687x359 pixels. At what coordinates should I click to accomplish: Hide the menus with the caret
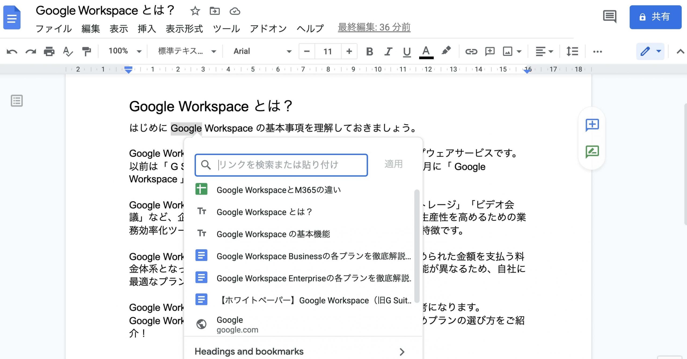click(x=680, y=51)
